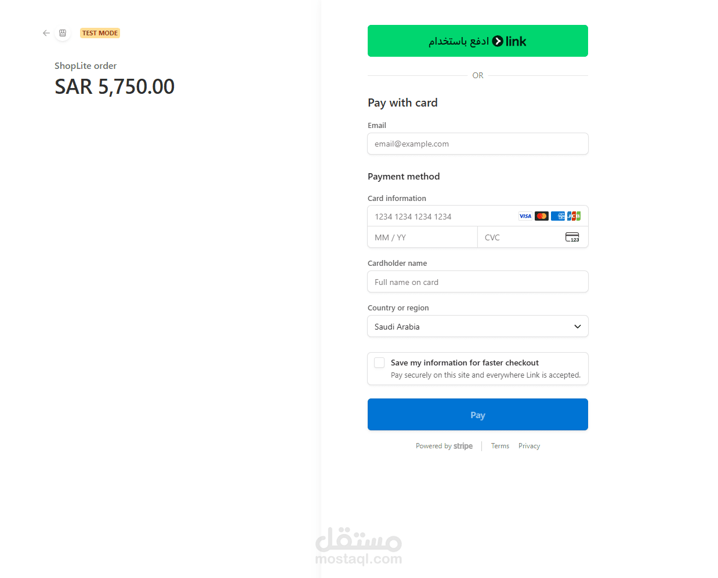This screenshot has height=578, width=718.
Task: Click the Visa card logo
Action: coord(525,216)
